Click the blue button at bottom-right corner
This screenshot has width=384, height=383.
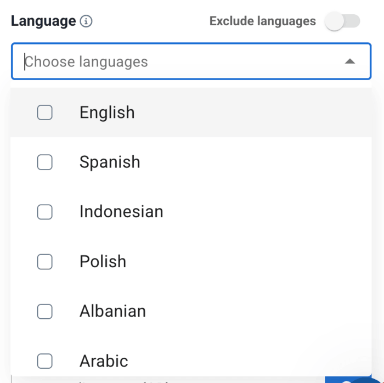click(x=336, y=380)
